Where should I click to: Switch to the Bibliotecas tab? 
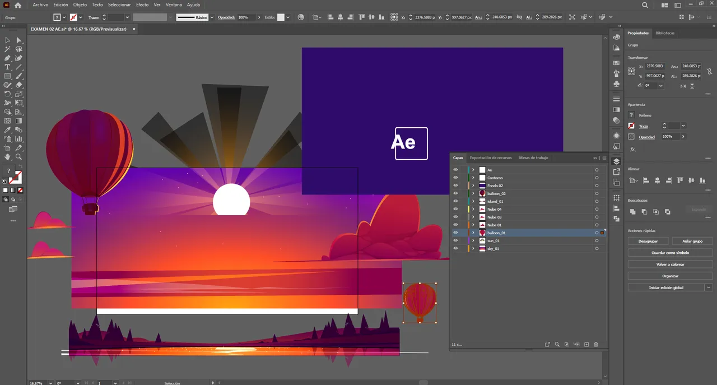[665, 33]
